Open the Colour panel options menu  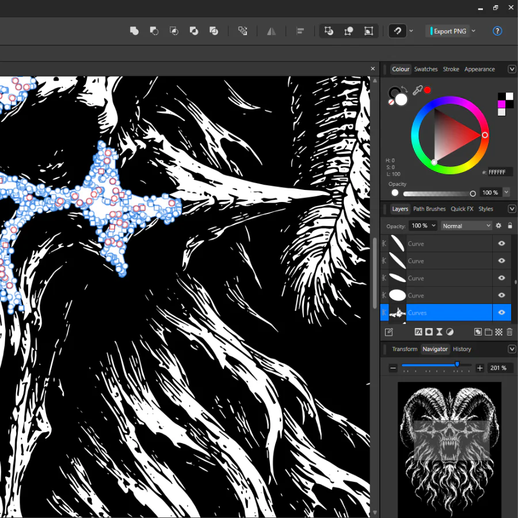click(x=512, y=69)
